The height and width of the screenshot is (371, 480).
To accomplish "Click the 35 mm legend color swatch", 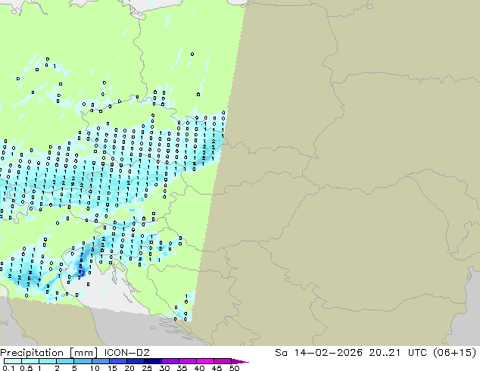I will click(187, 361).
